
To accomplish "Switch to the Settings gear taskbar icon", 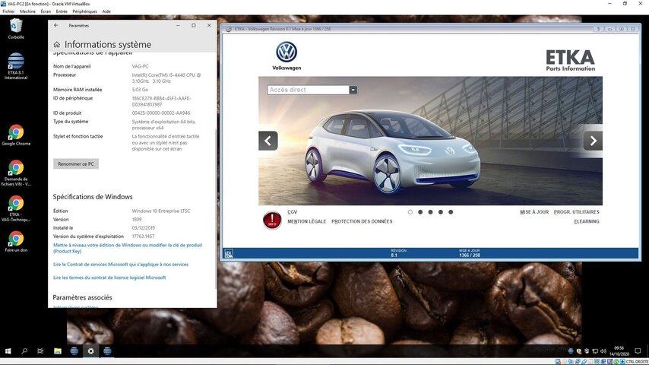I will [x=90, y=351].
